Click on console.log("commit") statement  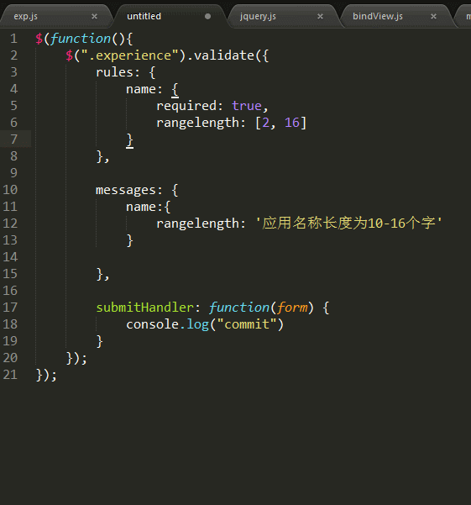[205, 324]
